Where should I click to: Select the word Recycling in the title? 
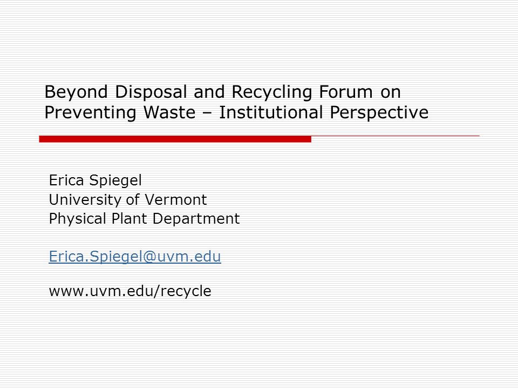click(x=272, y=92)
